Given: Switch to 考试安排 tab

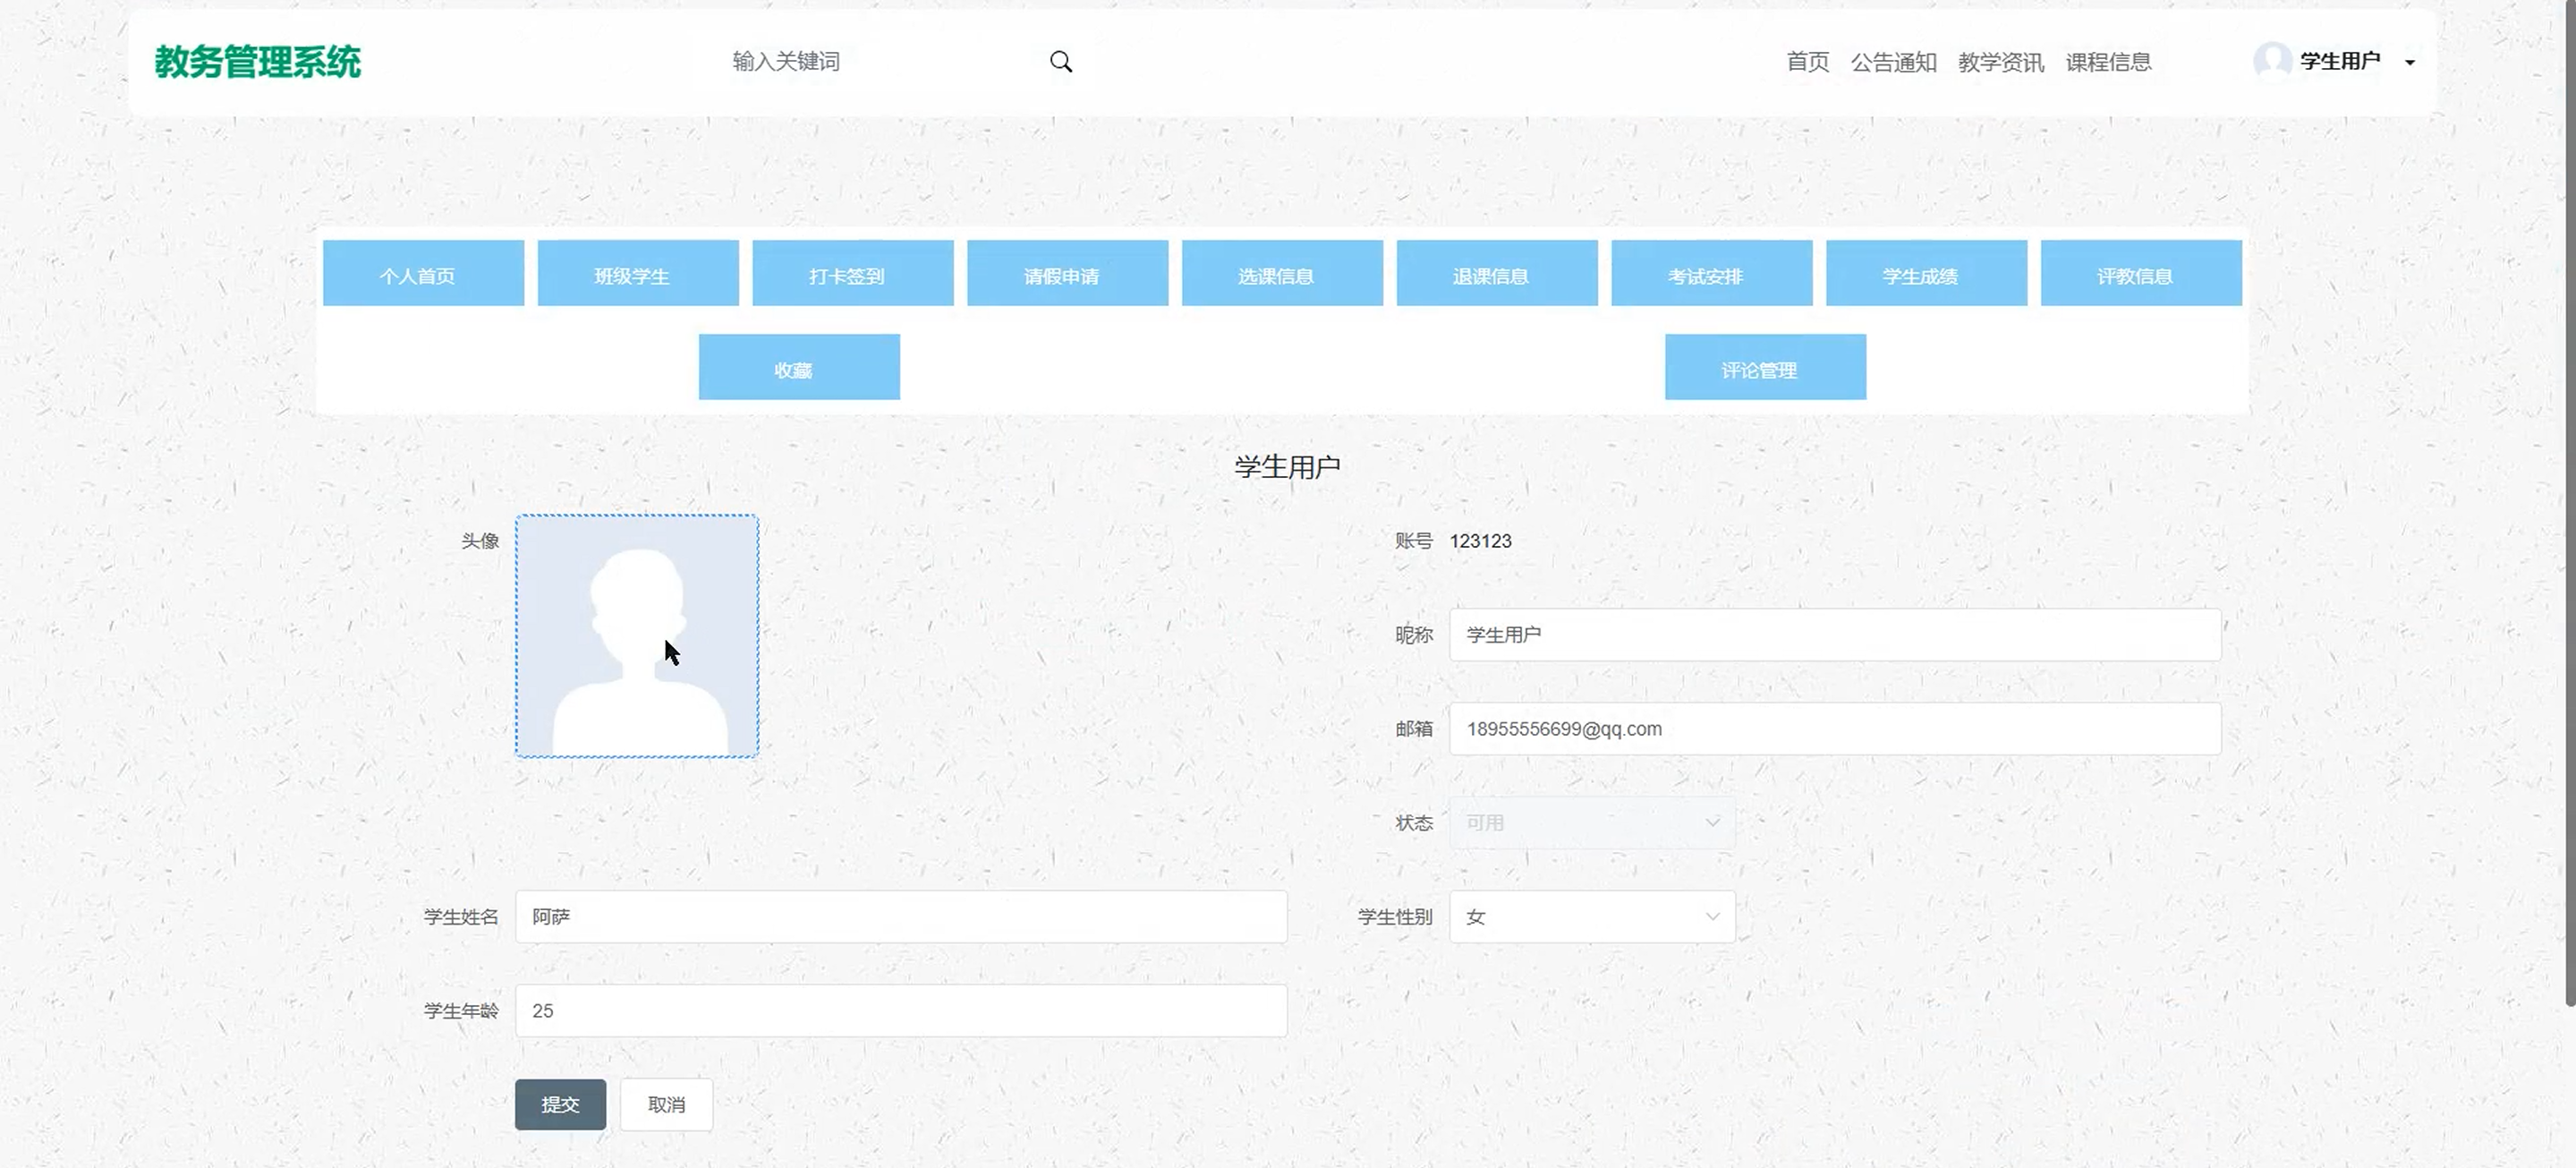Looking at the screenshot, I should [1711, 273].
